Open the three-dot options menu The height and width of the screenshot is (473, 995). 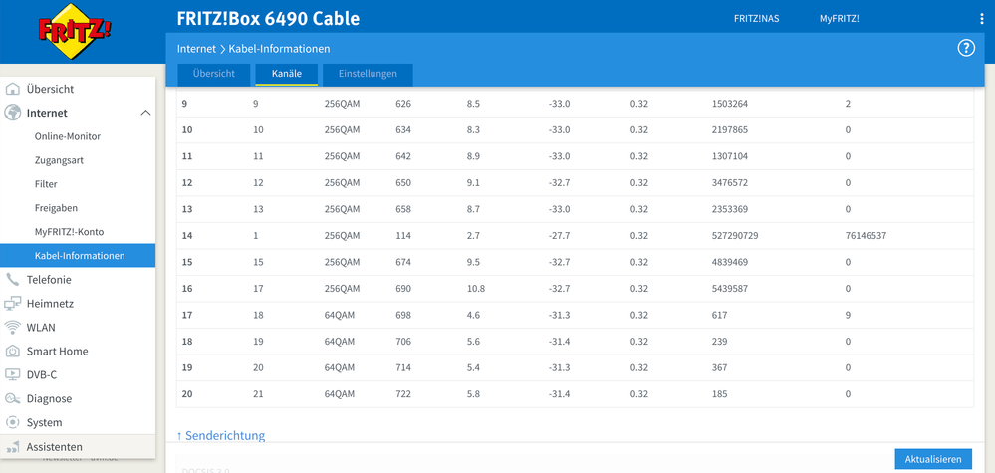pyautogui.click(x=982, y=19)
